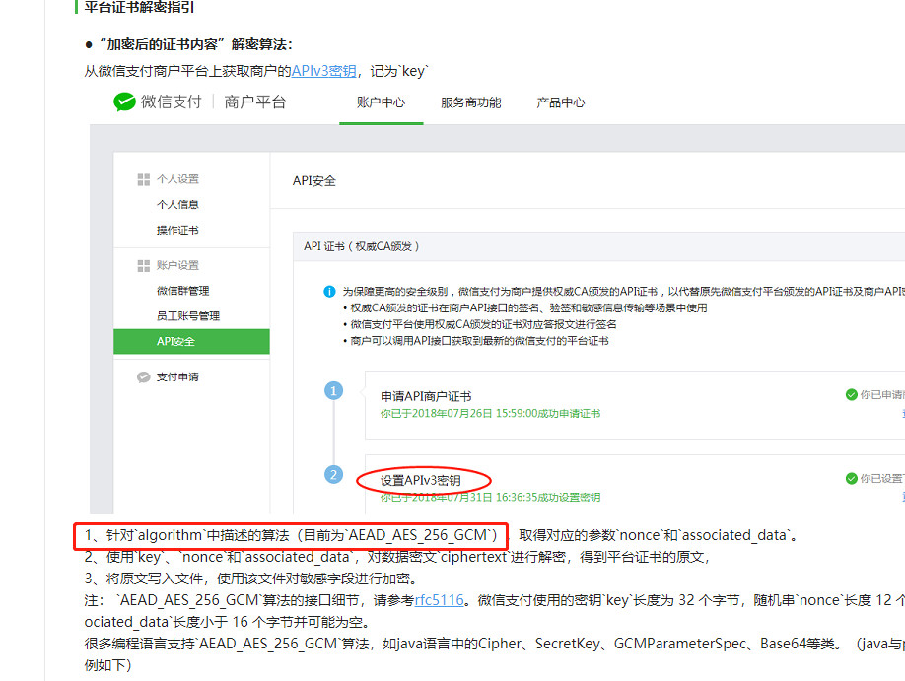The image size is (905, 681).
Task: Select 操作证书 in the sidebar
Action: 177,230
